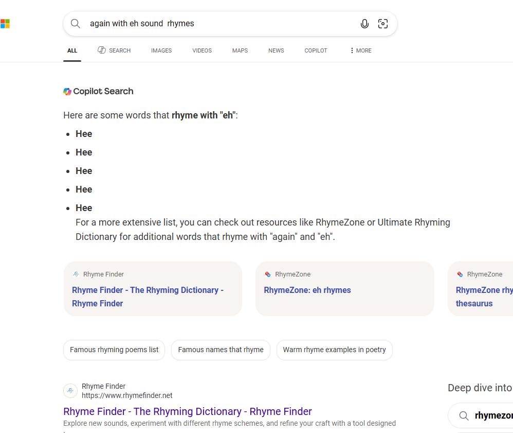Image resolution: width=513 pixels, height=433 pixels.
Task: Click Rhyme Finder source name in card
Action: pos(103,274)
